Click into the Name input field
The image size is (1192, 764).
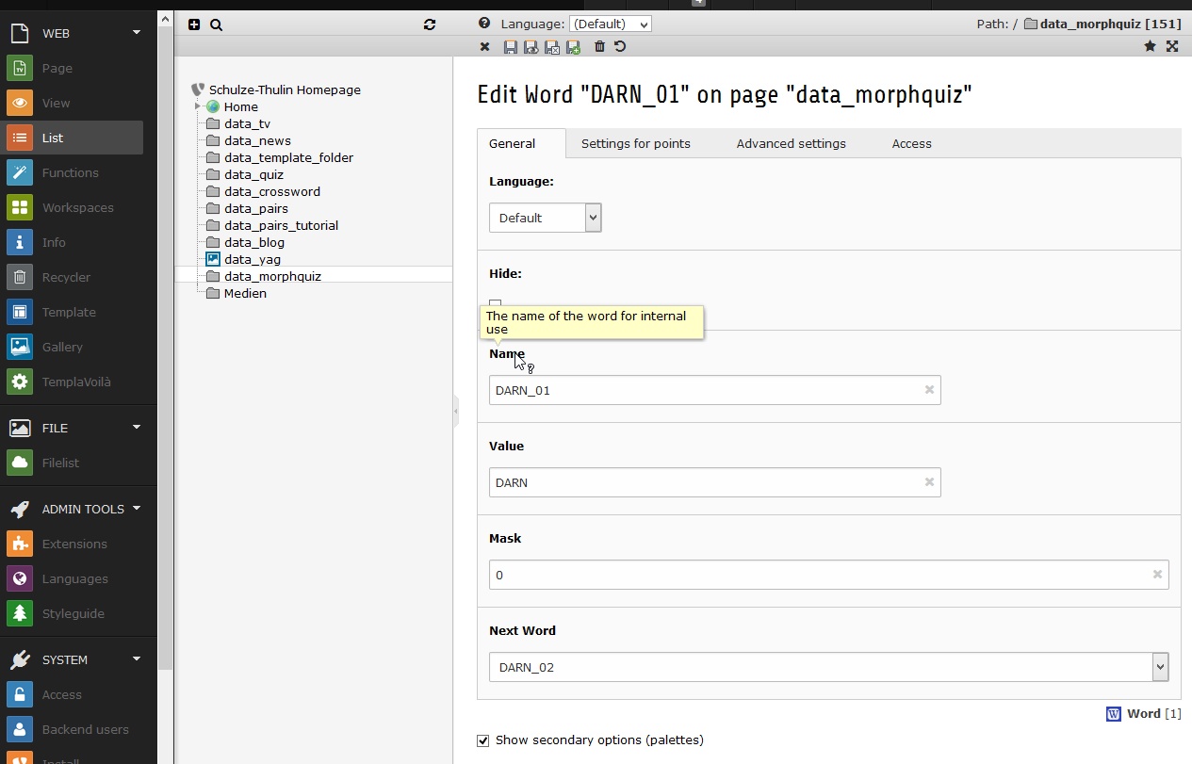pos(714,390)
